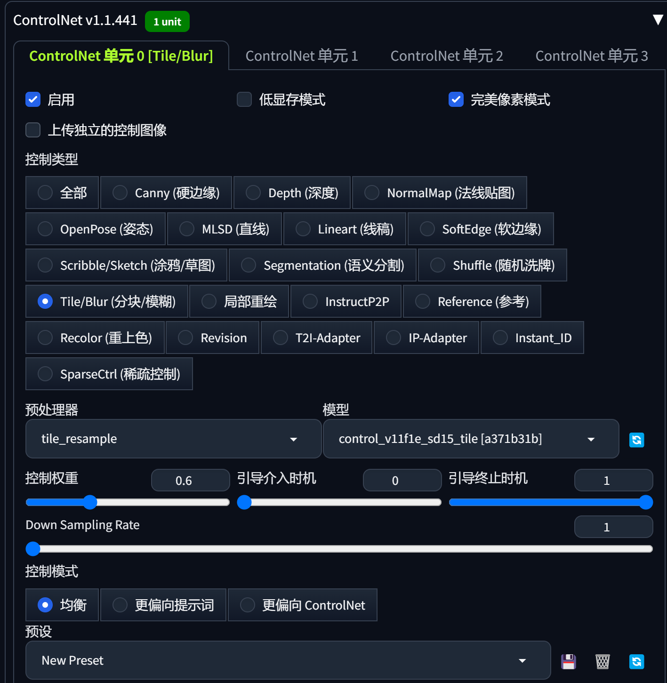667x683 pixels.
Task: Choose Lineart (线稿) control type
Action: coord(345,229)
